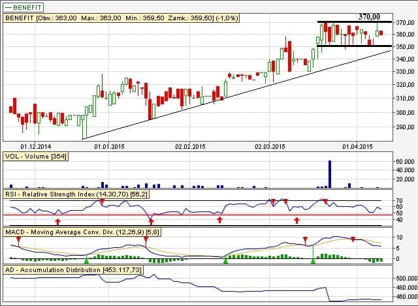Click the rightmost green up triangle in MACD
The height and width of the screenshot is (306, 418).
pyautogui.click(x=313, y=261)
